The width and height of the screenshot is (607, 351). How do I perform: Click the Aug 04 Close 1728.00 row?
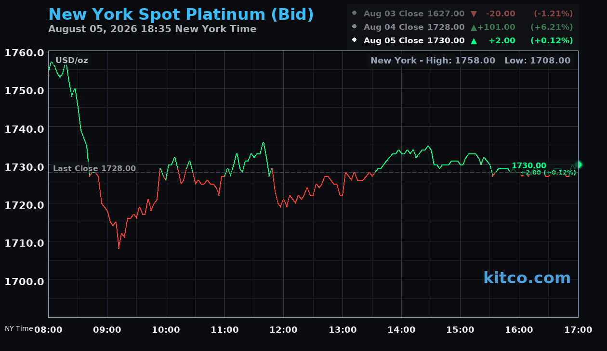tap(462, 27)
